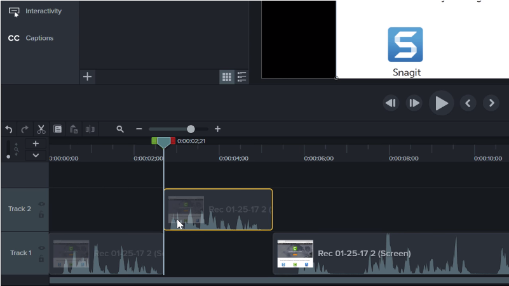This screenshot has width=509, height=286.
Task: Toggle visibility eye for Track 2
Action: tap(41, 204)
